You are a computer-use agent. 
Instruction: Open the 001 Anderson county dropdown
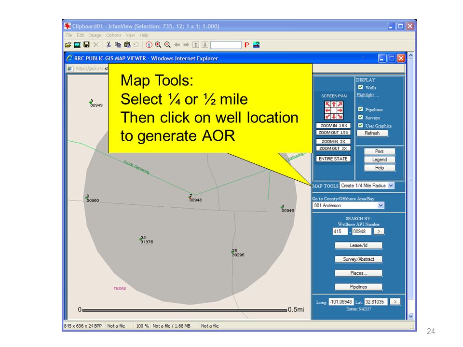(x=348, y=205)
